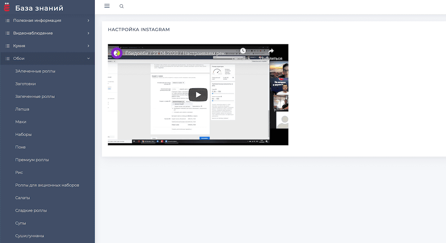
Task: Open ЗАпеченные роллы submenu item
Action: 35,71
